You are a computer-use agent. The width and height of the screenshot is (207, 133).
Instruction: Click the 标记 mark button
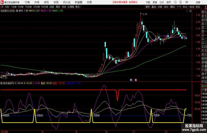185,7
